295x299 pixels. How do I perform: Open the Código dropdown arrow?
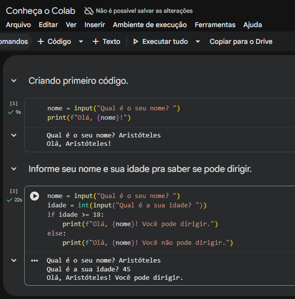(x=81, y=41)
